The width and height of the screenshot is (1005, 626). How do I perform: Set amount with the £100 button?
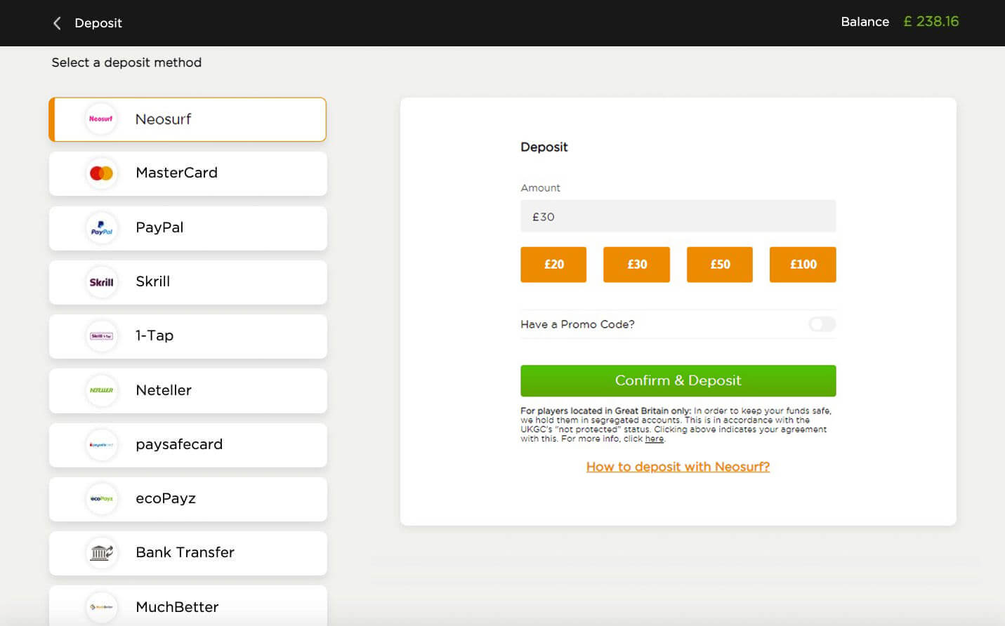point(803,265)
